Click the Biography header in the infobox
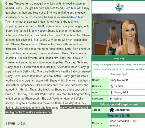 [119, 59]
